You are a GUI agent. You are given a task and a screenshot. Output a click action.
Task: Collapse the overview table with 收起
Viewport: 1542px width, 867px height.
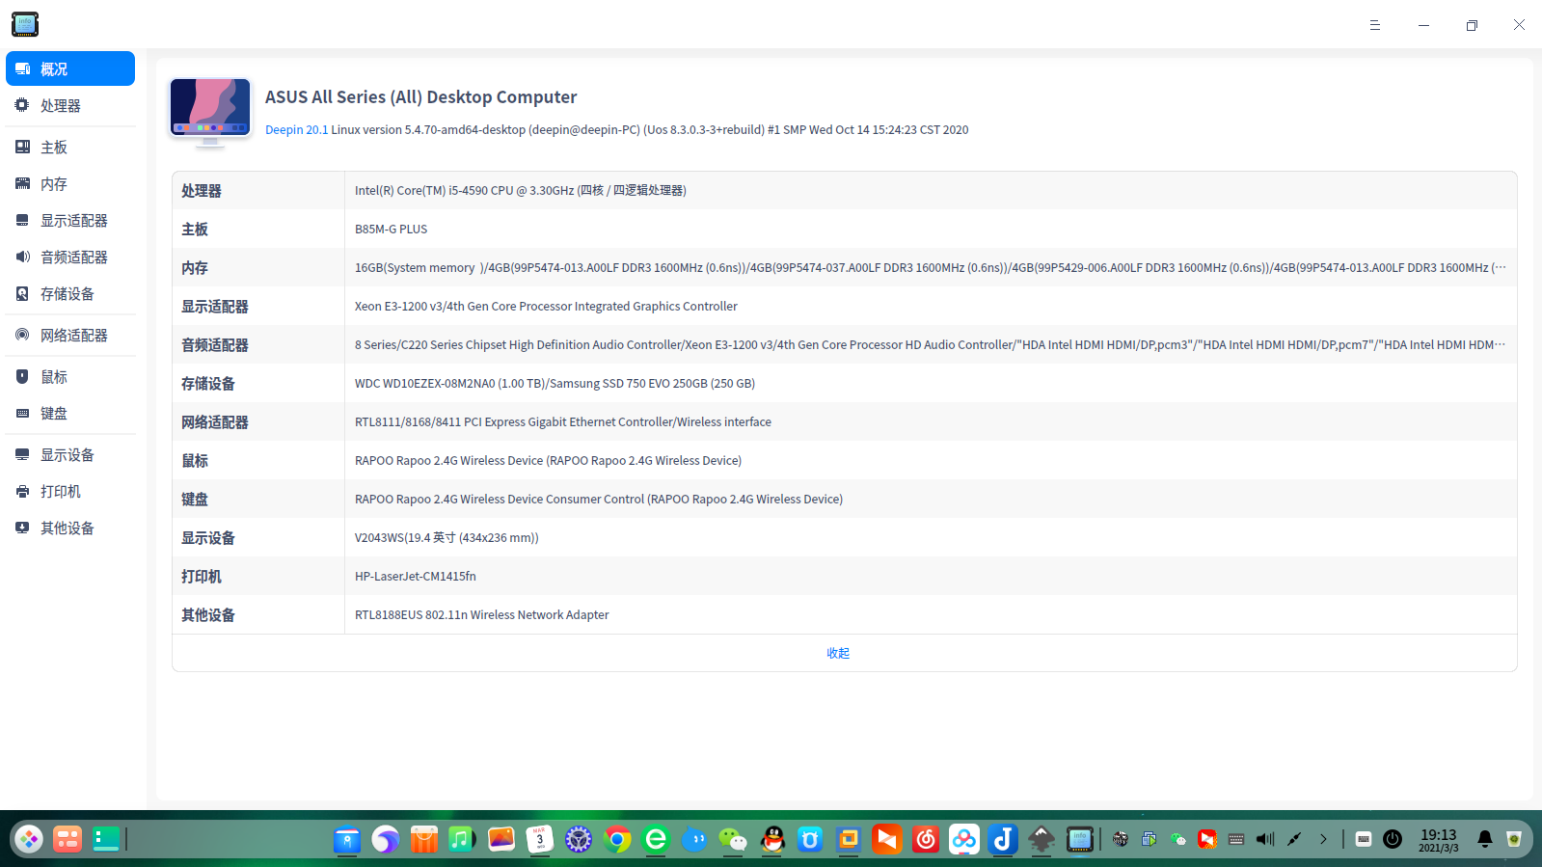(838, 653)
